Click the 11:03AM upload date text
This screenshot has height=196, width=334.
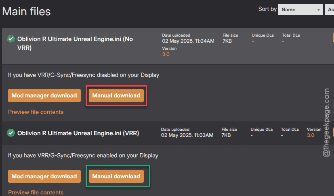(x=187, y=135)
